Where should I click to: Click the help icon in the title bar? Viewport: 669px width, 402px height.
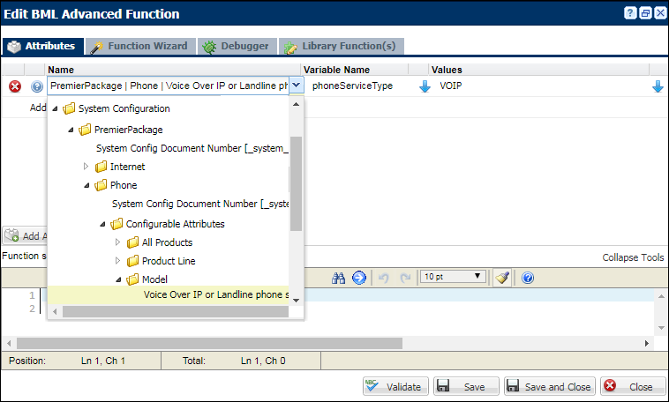tap(630, 13)
